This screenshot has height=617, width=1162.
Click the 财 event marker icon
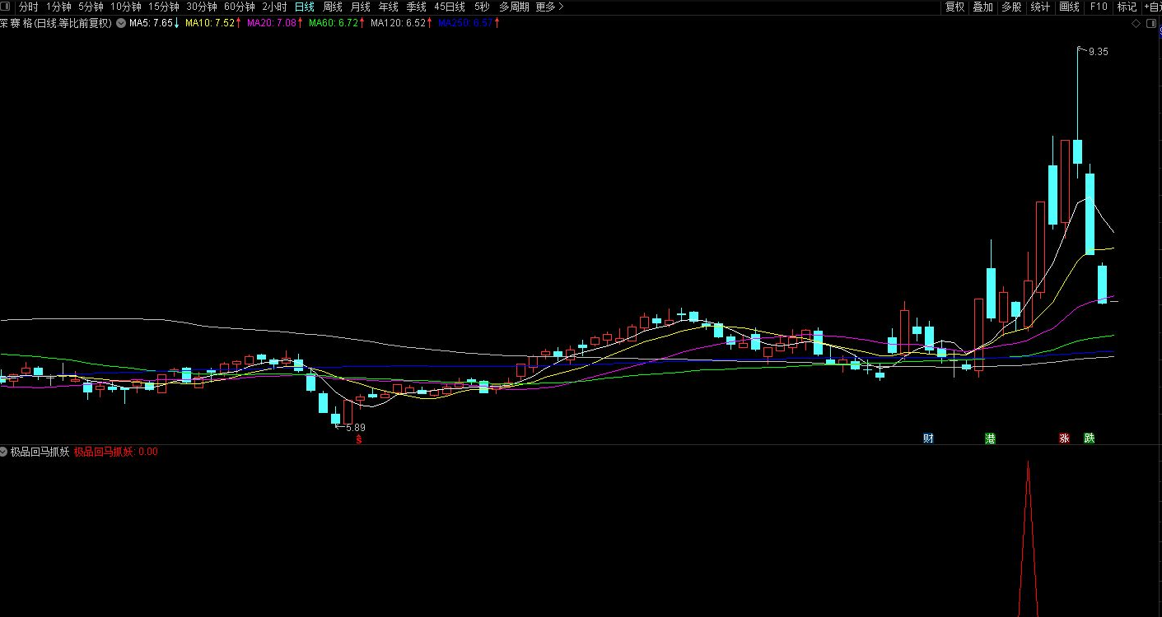click(928, 438)
